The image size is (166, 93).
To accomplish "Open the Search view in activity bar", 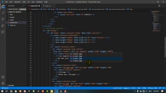I will [x=3, y=13].
